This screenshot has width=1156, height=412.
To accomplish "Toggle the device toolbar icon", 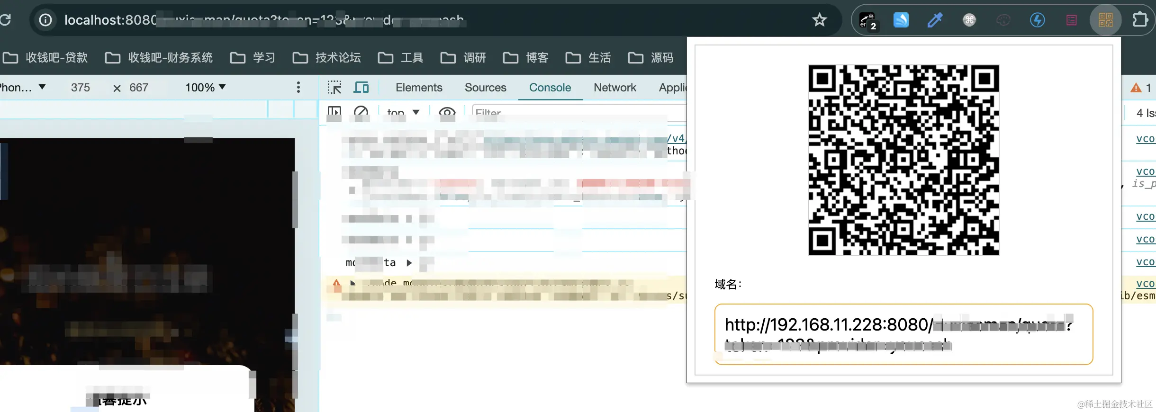I will pos(361,88).
